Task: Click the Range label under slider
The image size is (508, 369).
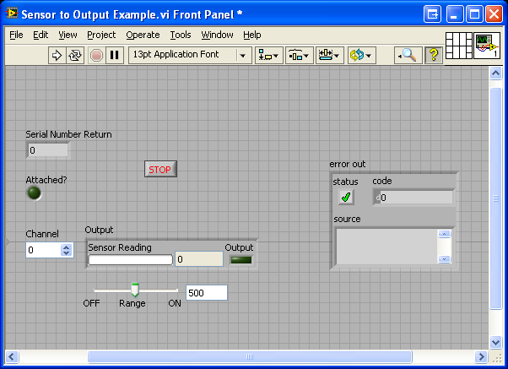Action: tap(132, 304)
